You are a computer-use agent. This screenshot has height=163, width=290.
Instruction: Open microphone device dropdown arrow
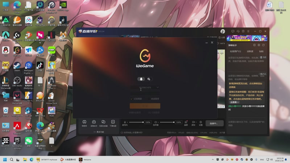point(127,122)
